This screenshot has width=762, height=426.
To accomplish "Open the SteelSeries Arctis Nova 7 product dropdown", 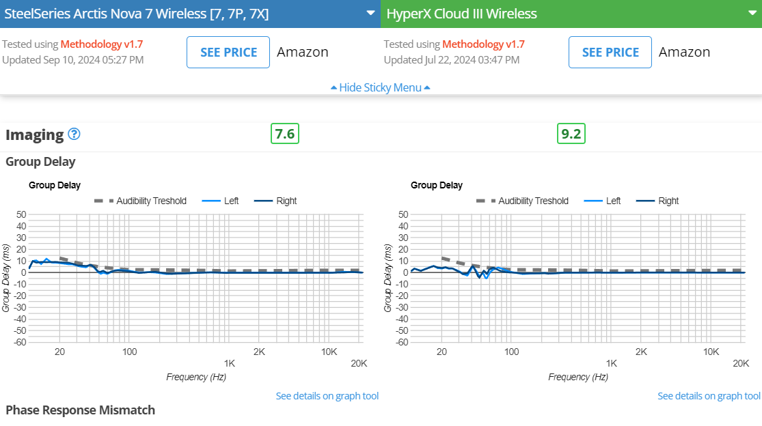I will pos(190,14).
